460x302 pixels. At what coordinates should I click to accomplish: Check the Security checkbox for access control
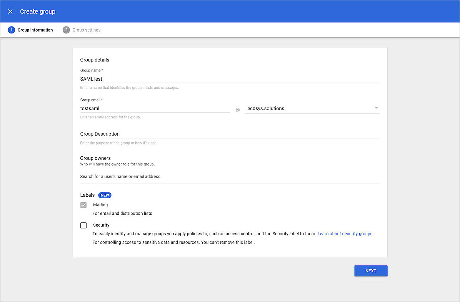(x=83, y=225)
